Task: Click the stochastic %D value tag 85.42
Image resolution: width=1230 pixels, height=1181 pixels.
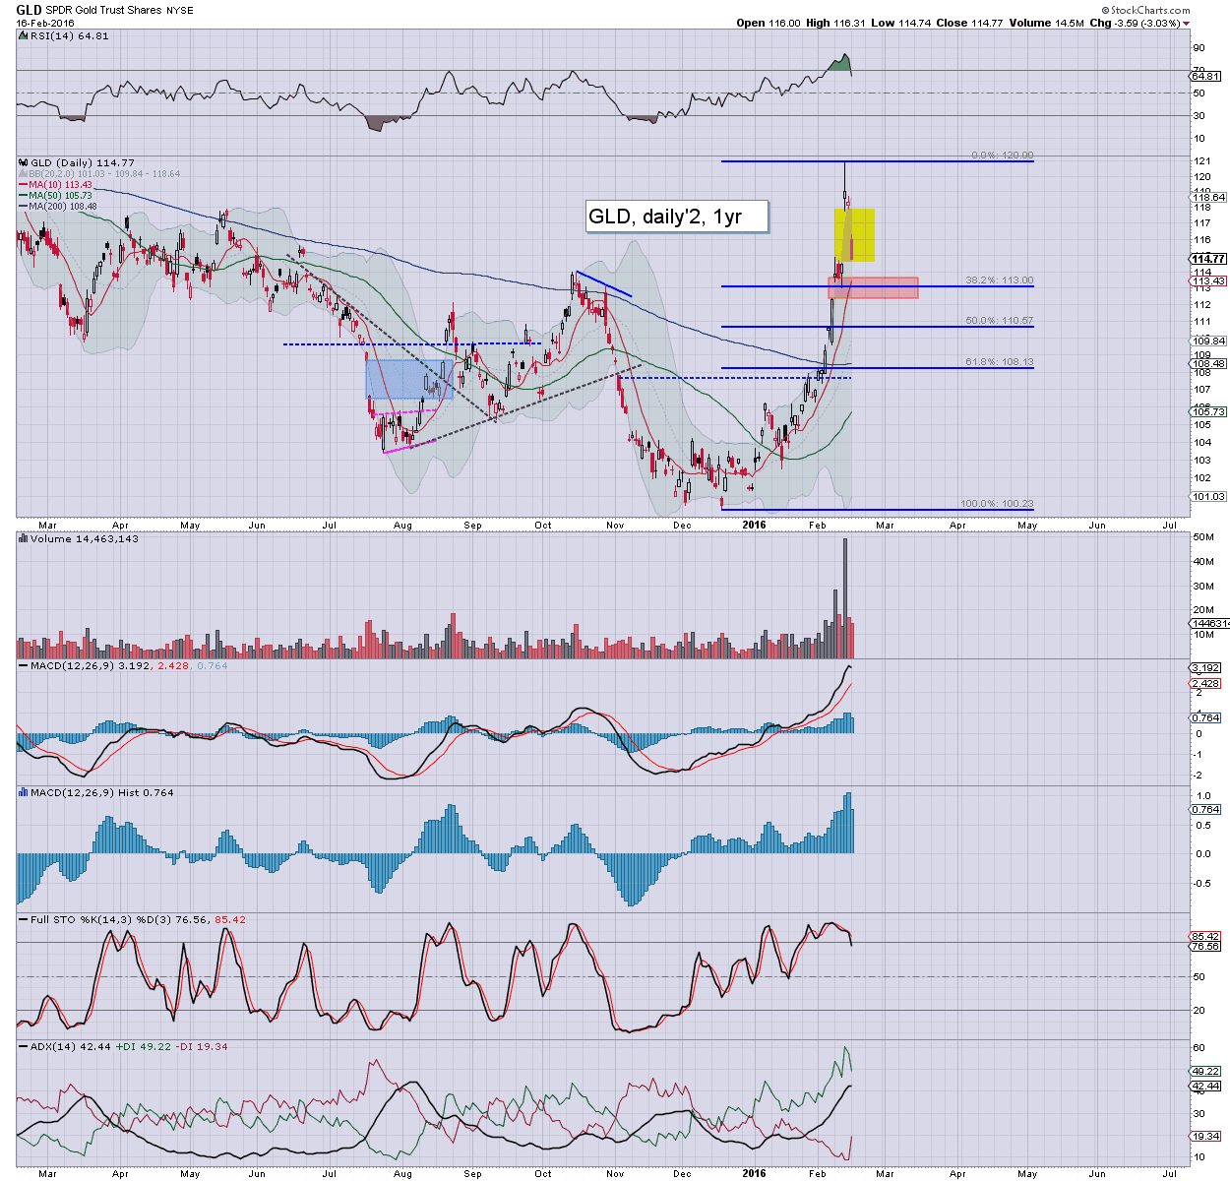Action: tap(1205, 936)
